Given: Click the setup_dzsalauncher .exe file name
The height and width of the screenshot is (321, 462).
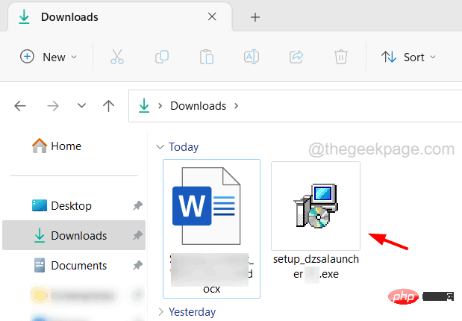Looking at the screenshot, I should (x=316, y=267).
